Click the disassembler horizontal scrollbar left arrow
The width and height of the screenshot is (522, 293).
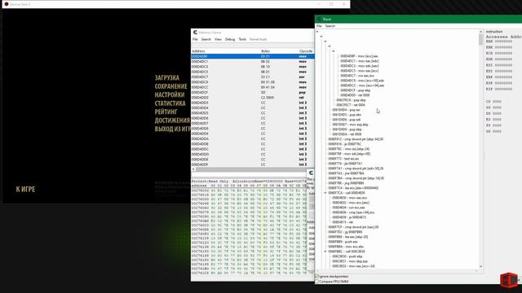tap(193, 169)
